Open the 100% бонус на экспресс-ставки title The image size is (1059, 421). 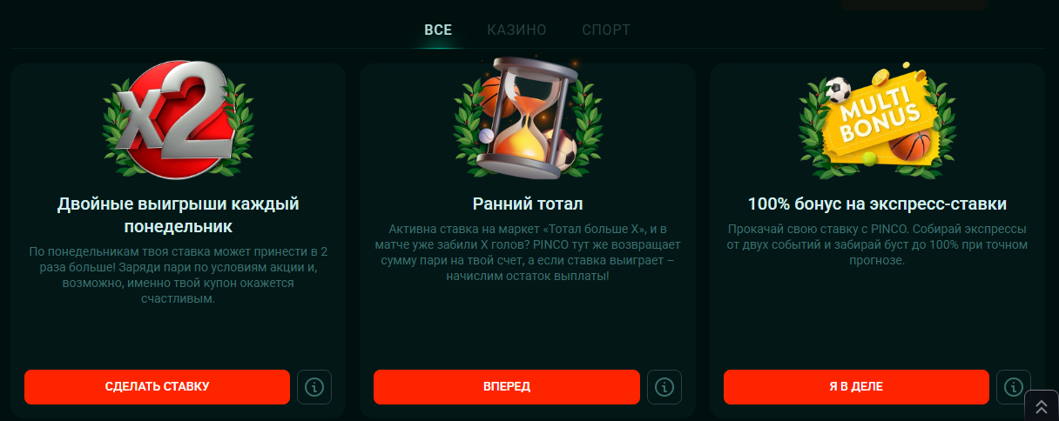pos(877,204)
